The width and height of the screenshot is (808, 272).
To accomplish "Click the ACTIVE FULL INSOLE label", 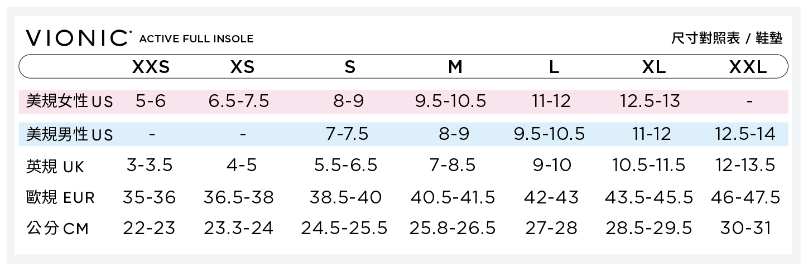I will point(196,39).
